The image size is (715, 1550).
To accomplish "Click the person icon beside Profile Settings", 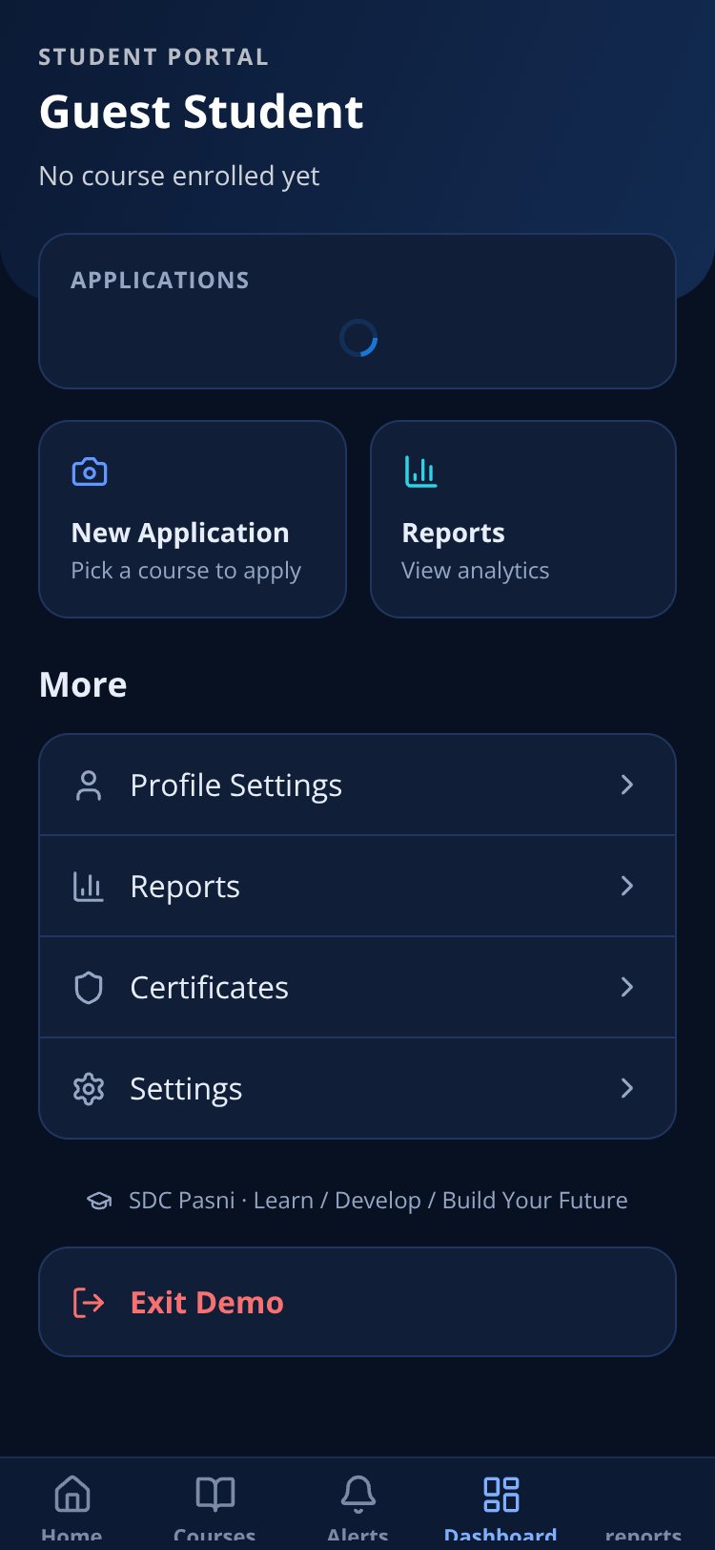I will tap(89, 785).
